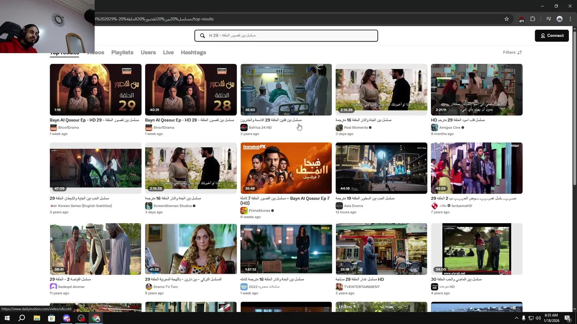Open the browser extensions puzzle icon
Screen dimensions: 577x324
533,19
